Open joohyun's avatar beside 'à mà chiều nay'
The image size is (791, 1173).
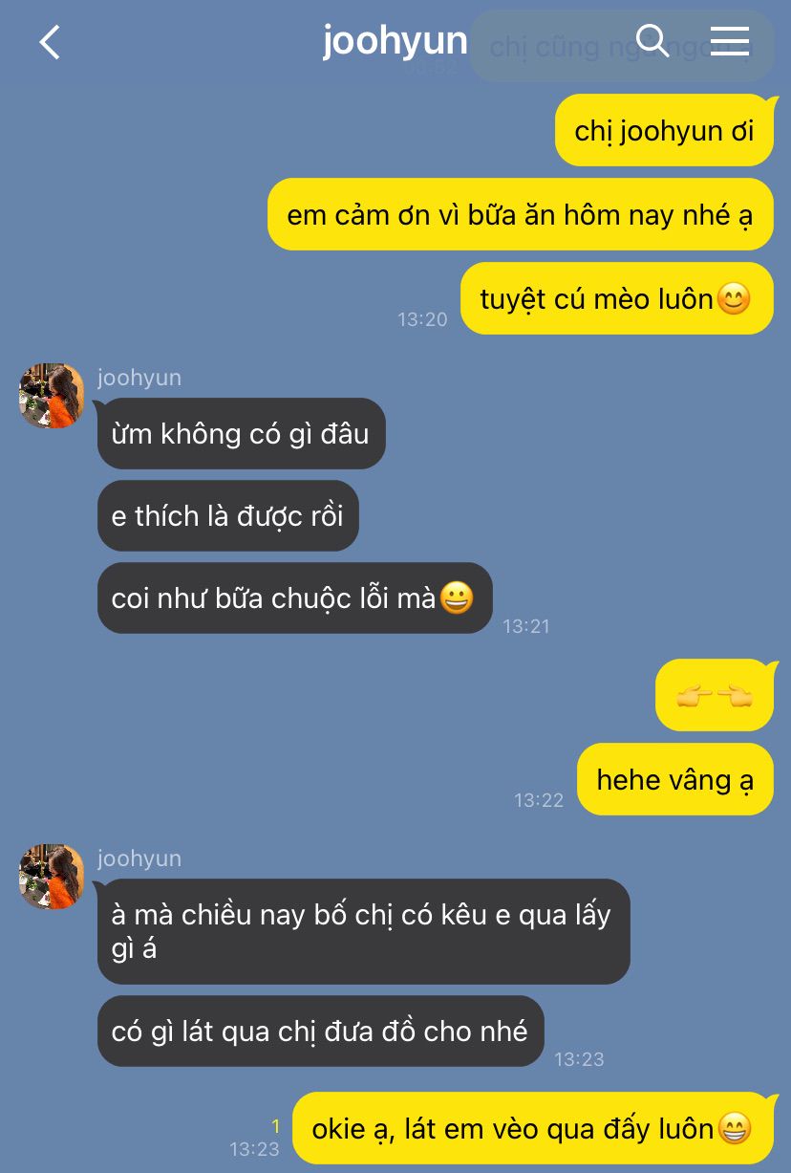point(52,877)
